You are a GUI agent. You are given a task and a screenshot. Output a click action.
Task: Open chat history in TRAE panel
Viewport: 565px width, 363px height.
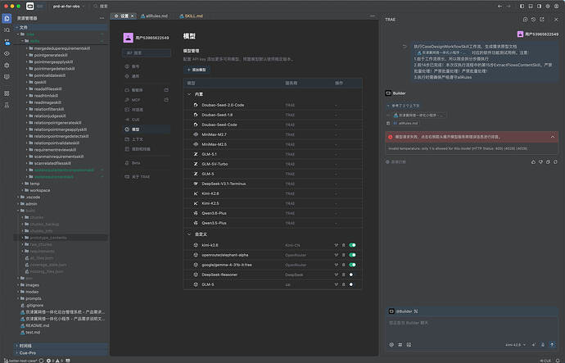click(x=533, y=20)
